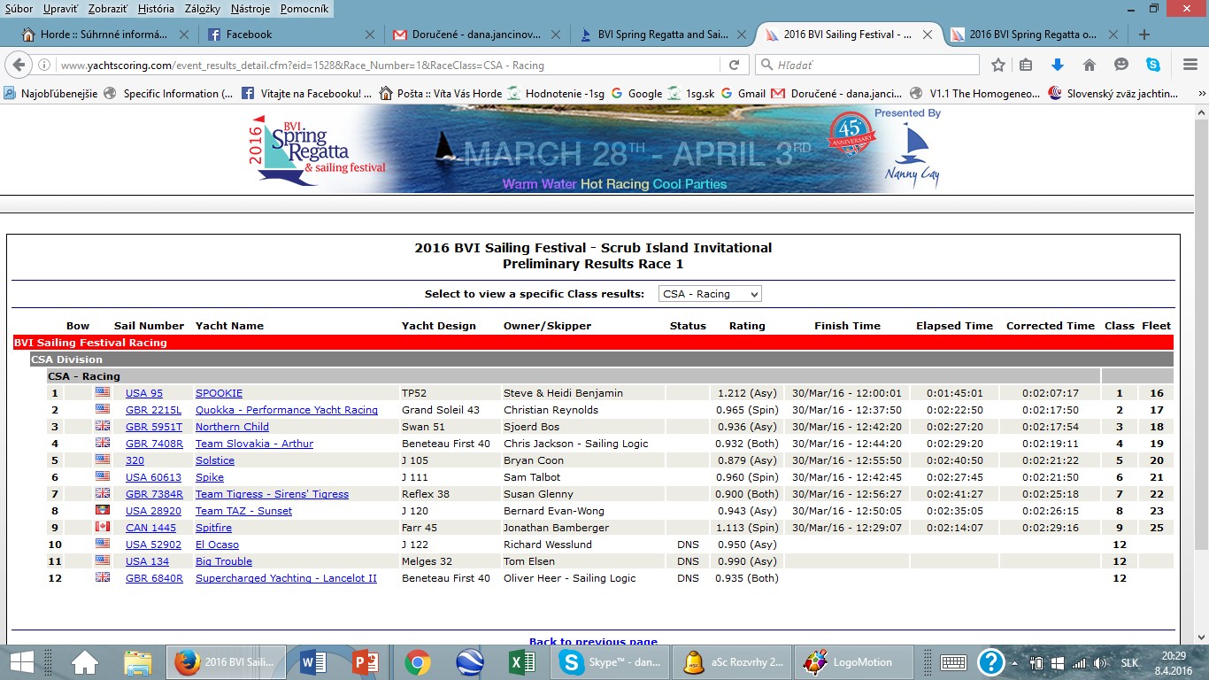Reload the page with the refresh icon
This screenshot has width=1209, height=680.
[734, 65]
